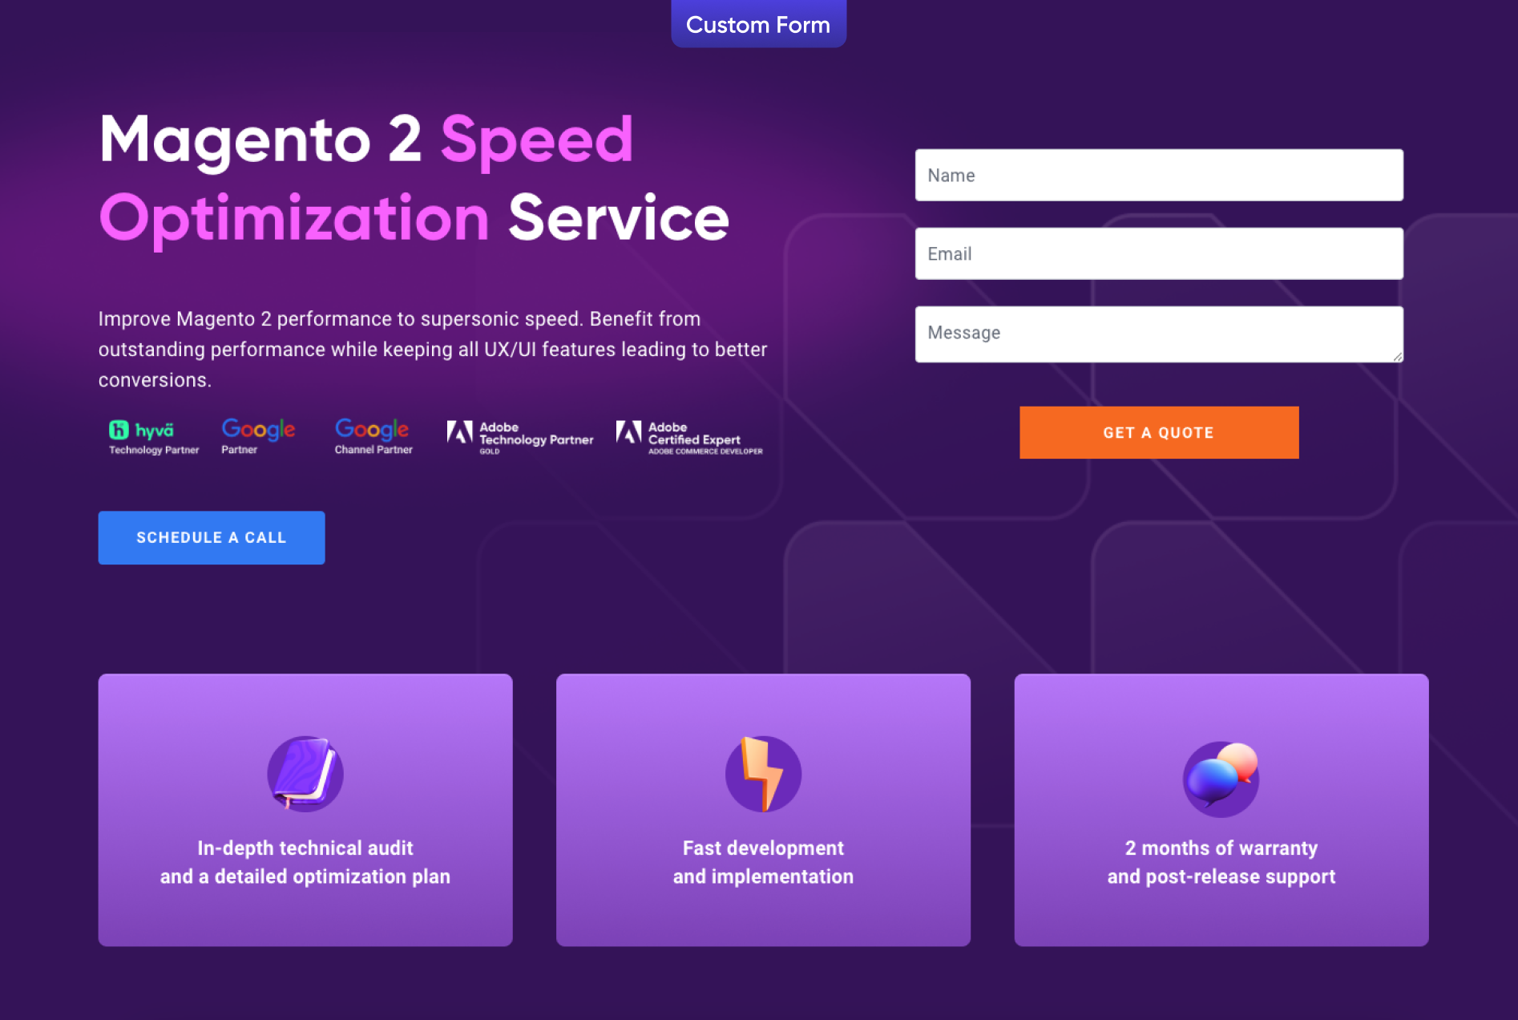The image size is (1518, 1020).
Task: Select the Fast development and implementation text
Action: click(762, 862)
